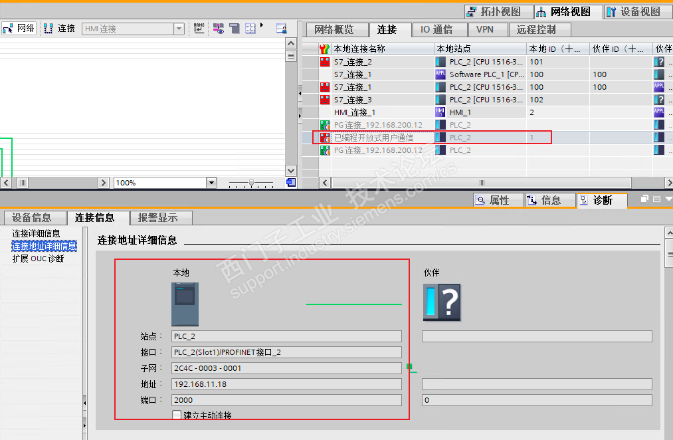Select the S7_连接_3 connection row

tap(487, 100)
